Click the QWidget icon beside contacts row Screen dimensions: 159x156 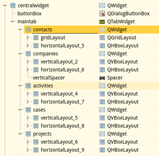pyautogui.click(x=102, y=30)
